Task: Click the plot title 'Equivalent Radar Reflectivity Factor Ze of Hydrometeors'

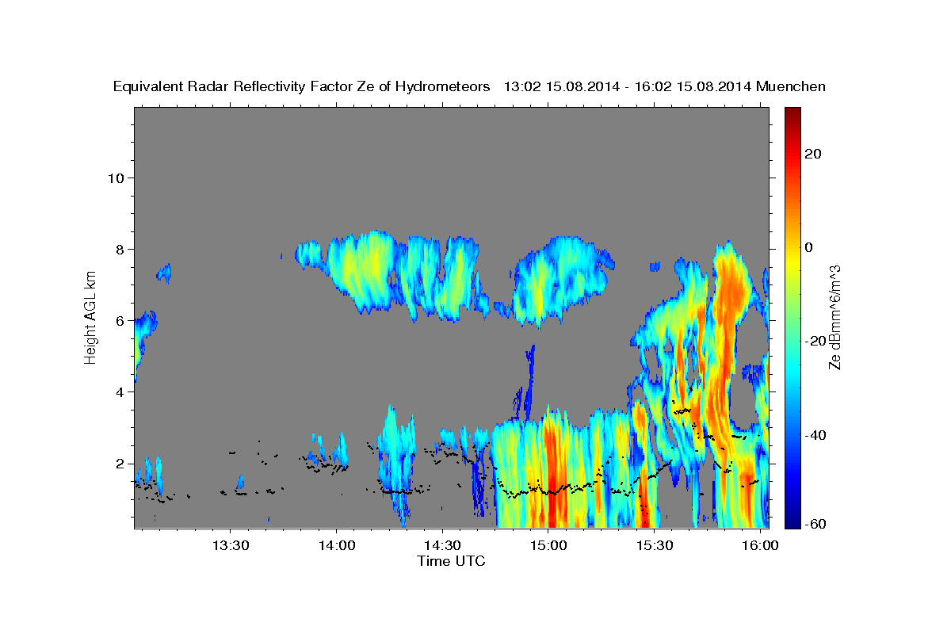Action: 302,86
